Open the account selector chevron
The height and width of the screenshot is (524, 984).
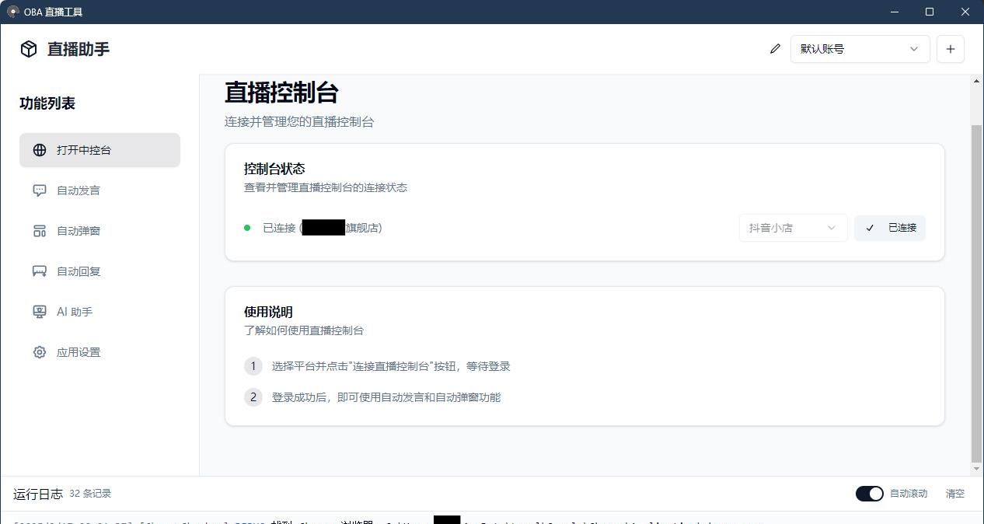[913, 48]
